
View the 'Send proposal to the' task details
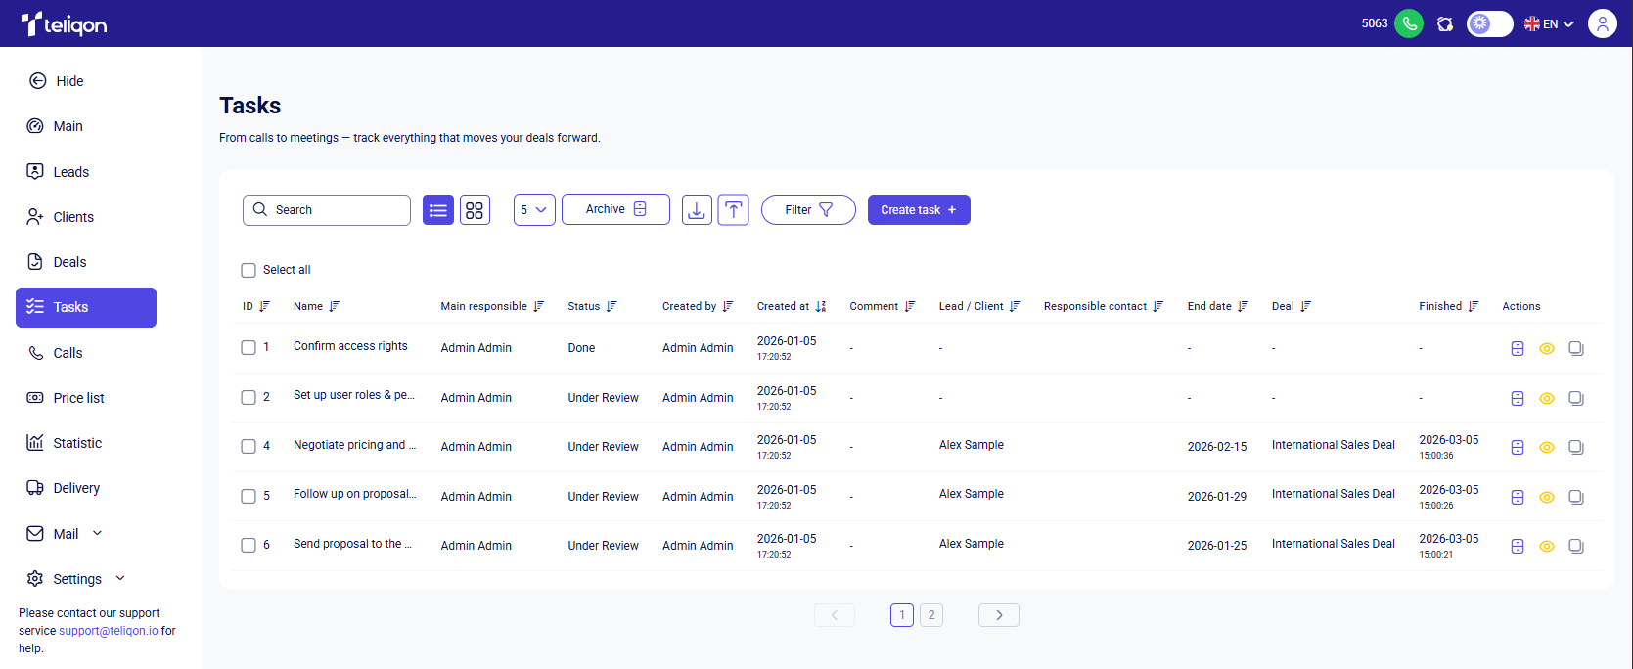point(1547,546)
